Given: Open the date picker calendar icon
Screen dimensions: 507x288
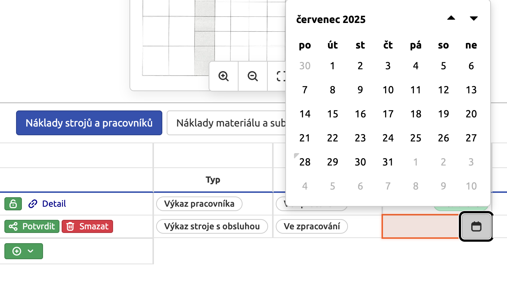Looking at the screenshot, I should [476, 226].
